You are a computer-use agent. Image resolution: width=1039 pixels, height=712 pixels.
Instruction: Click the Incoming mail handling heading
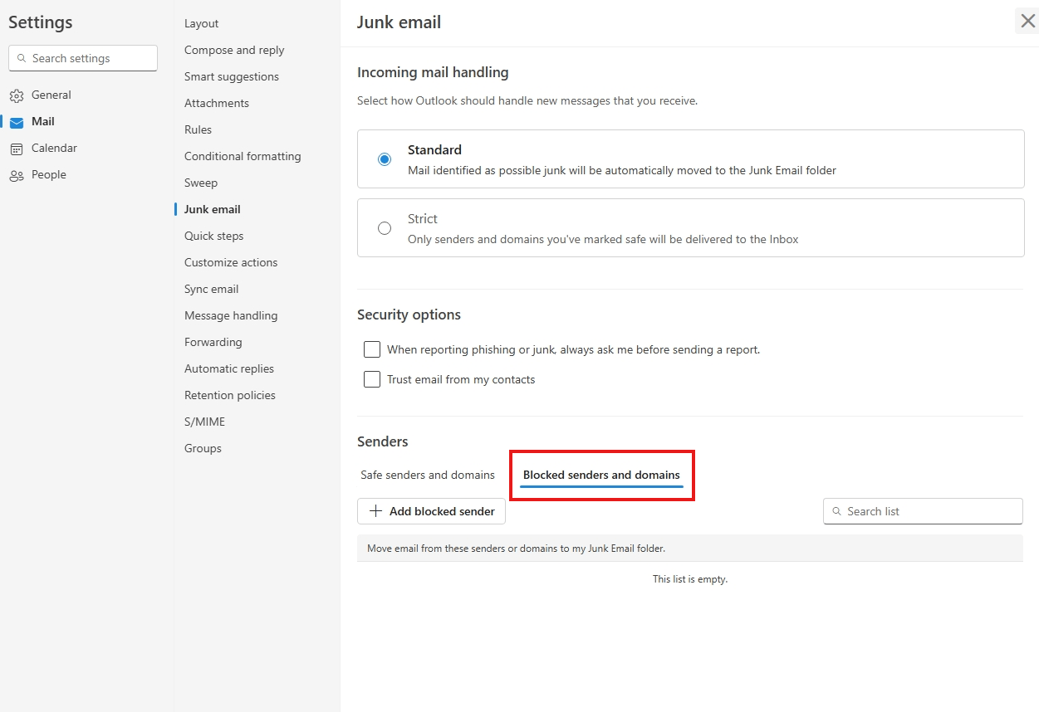(433, 72)
